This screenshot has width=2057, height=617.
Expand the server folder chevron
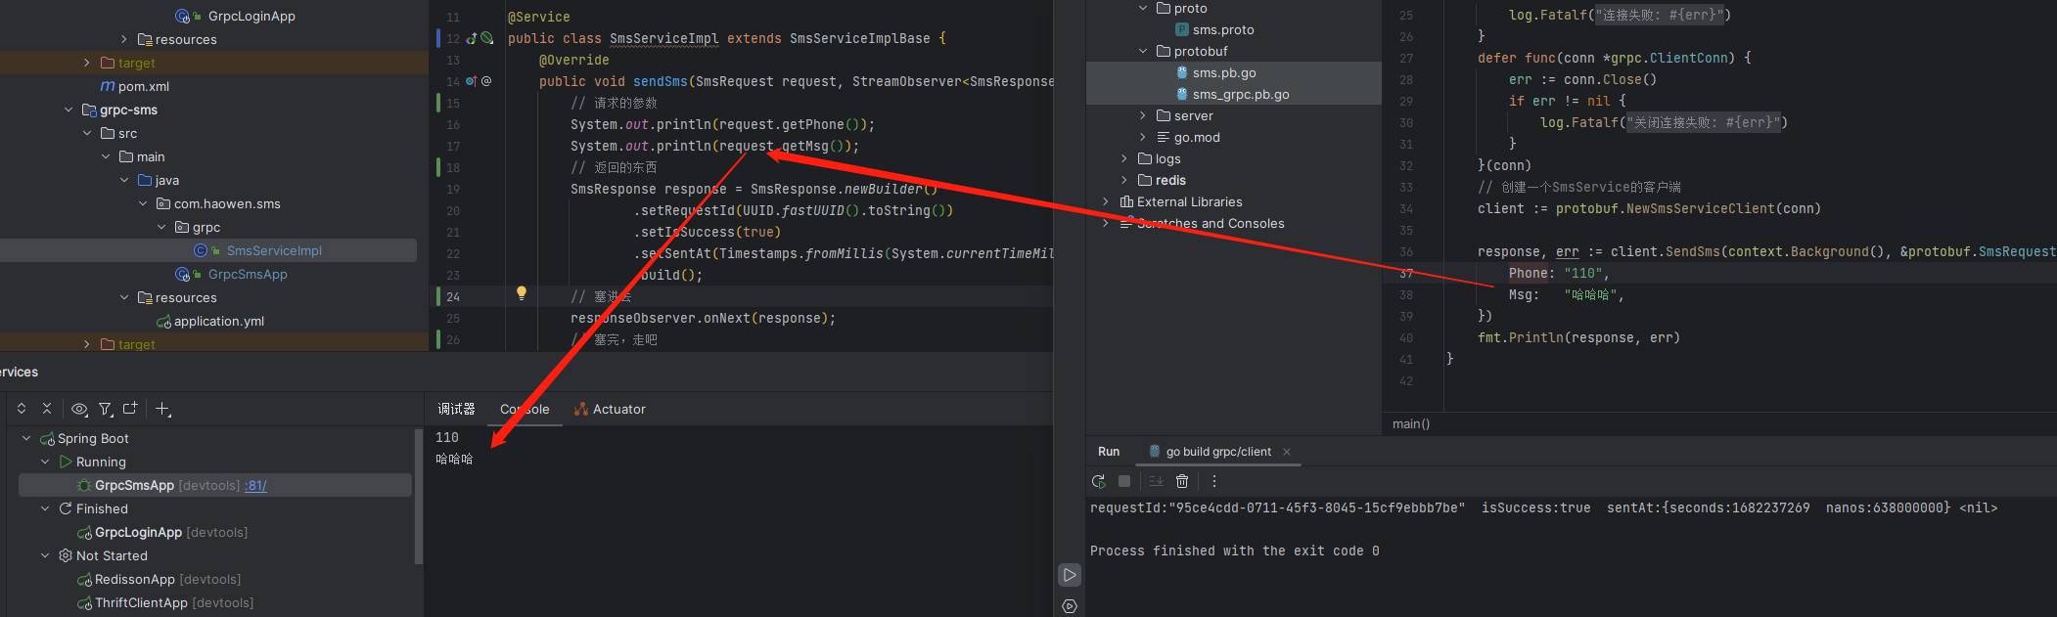1143,115
